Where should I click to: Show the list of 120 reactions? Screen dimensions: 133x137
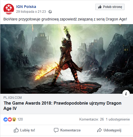tap(20, 119)
